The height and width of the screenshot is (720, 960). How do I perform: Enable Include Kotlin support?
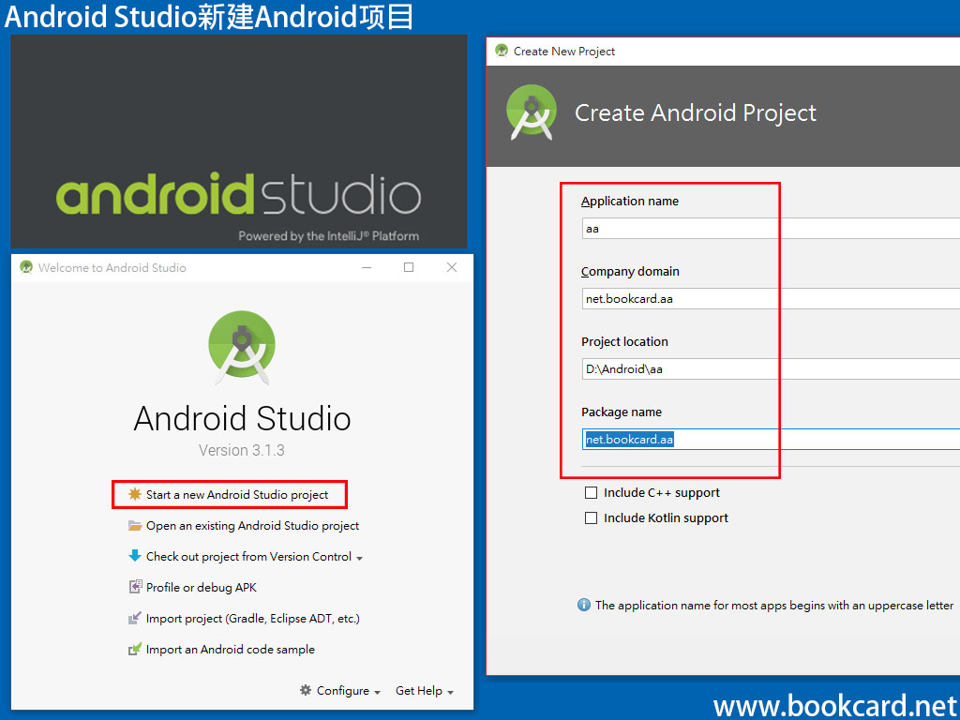591,517
